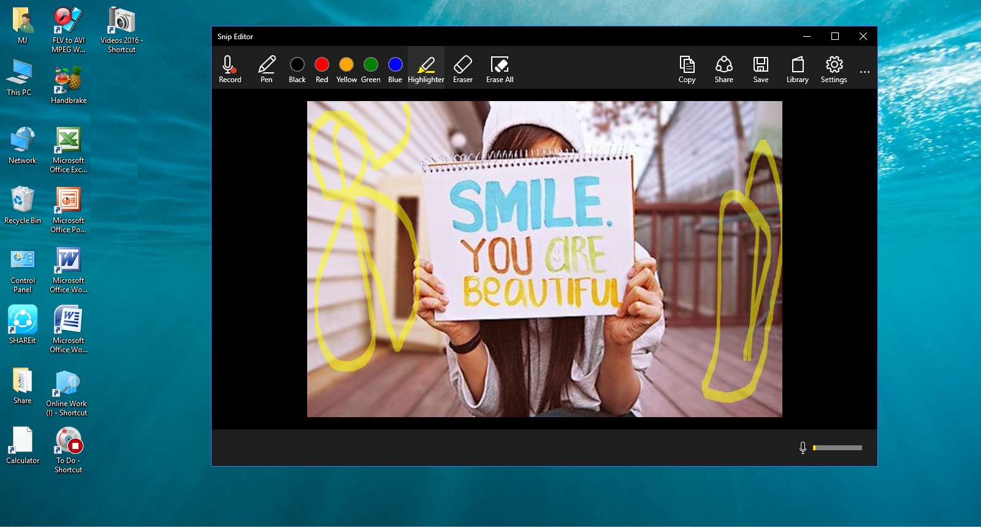Screen dimensions: 981x528
Task: Select Videos 2016 shortcut icon
Action: [122, 29]
